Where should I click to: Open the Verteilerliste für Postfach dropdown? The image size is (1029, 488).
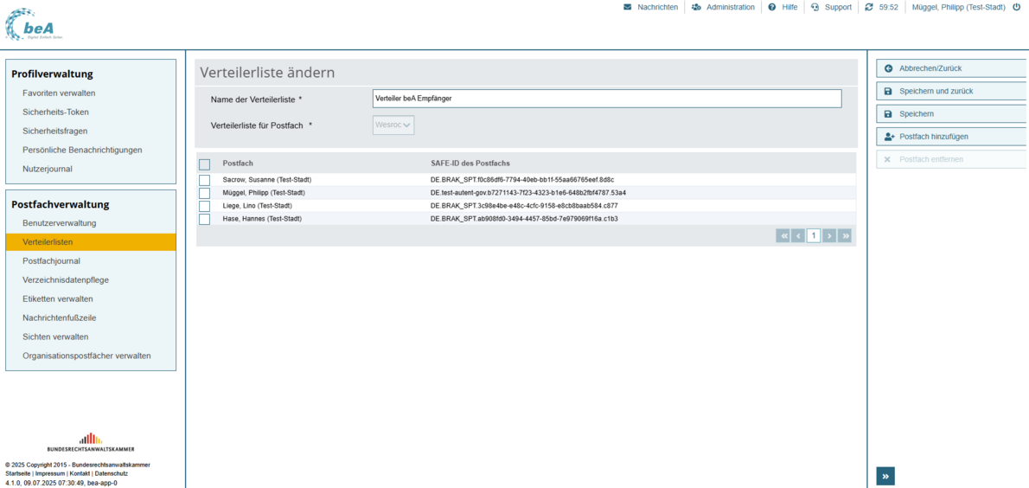(393, 125)
